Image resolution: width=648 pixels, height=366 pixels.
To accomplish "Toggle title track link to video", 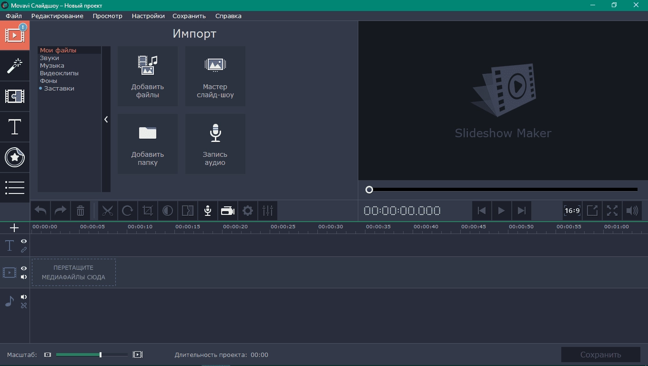I will click(24, 250).
